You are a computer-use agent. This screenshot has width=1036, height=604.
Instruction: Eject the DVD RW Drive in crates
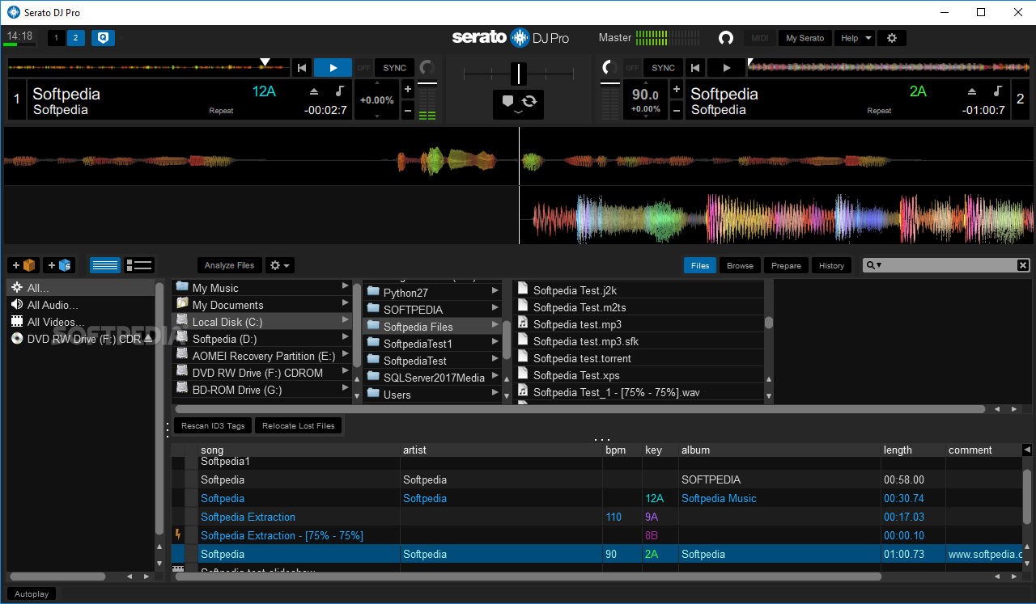(x=149, y=339)
